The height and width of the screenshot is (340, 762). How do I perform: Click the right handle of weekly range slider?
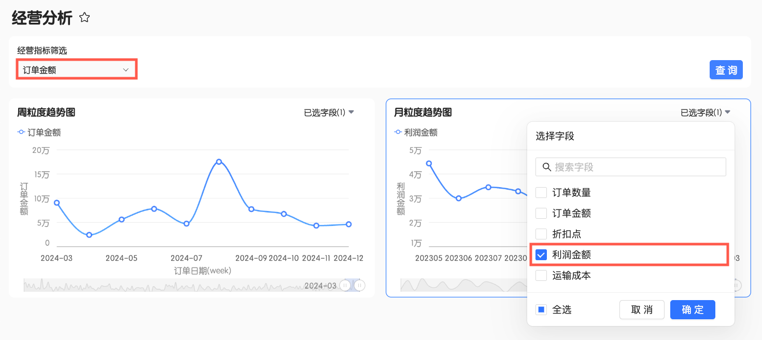pos(359,285)
